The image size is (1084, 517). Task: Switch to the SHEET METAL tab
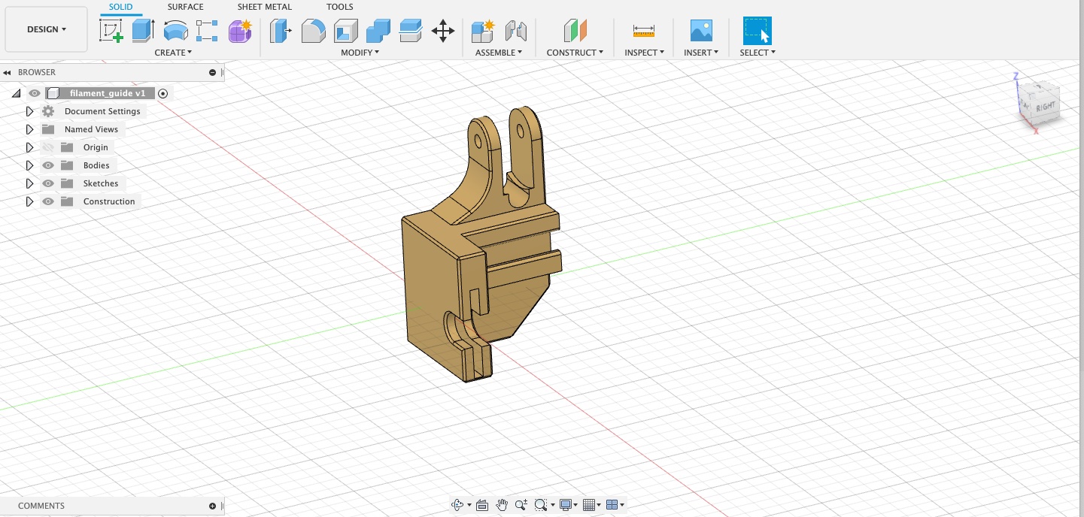pos(264,6)
